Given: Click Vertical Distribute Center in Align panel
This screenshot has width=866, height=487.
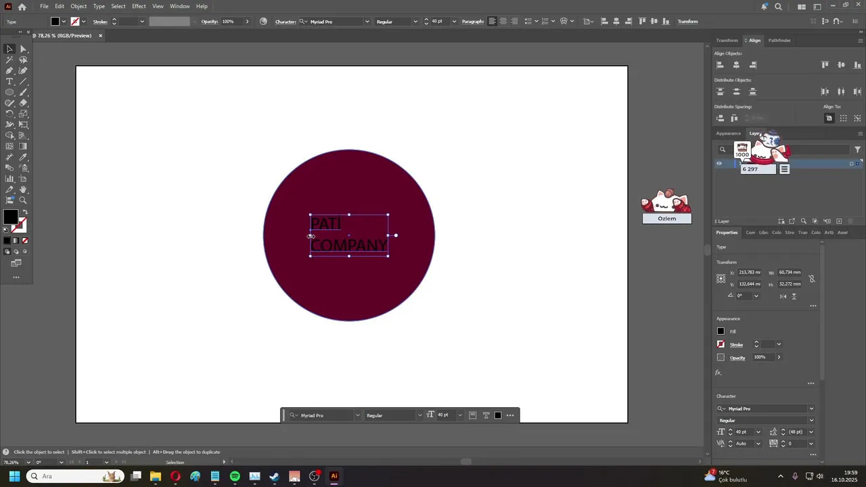Looking at the screenshot, I should point(736,91).
